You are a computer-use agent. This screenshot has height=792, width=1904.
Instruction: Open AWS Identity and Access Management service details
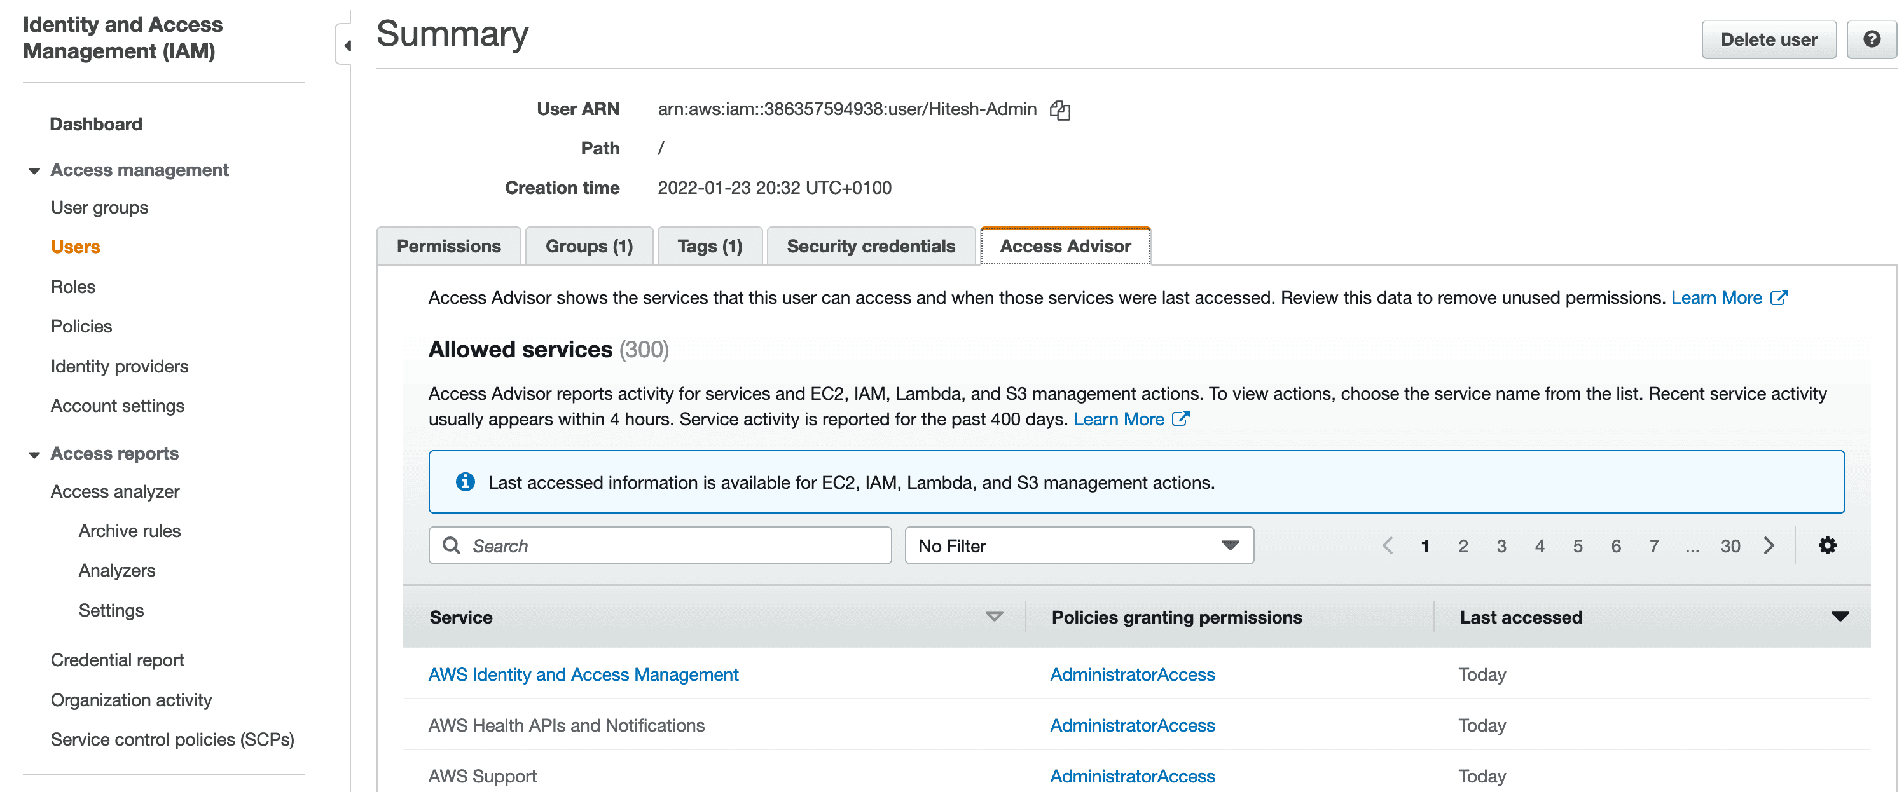[583, 674]
